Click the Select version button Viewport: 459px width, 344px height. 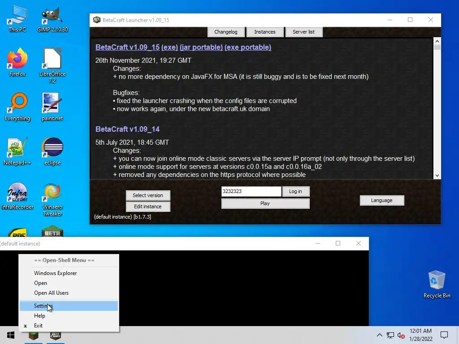[x=148, y=195]
